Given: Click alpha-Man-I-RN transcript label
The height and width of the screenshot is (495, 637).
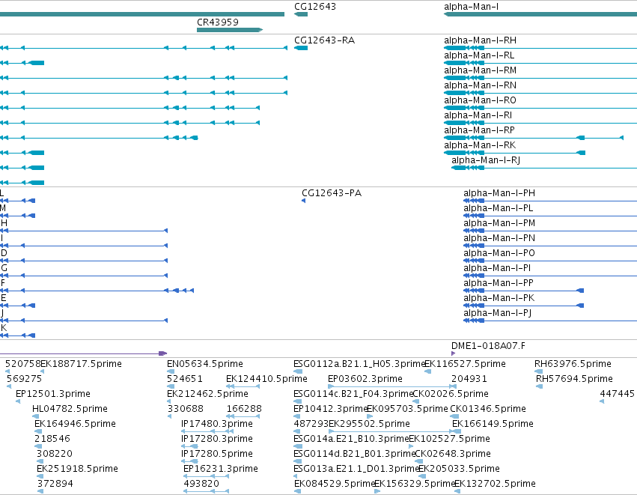Looking at the screenshot, I should coord(481,85).
